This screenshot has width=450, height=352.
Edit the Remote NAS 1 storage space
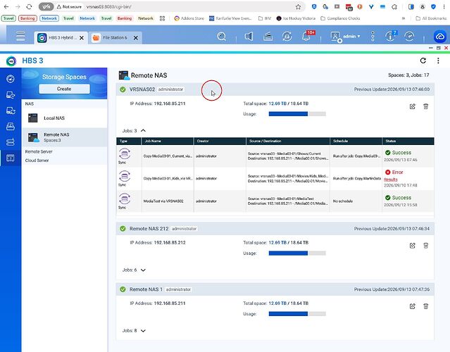point(413,306)
